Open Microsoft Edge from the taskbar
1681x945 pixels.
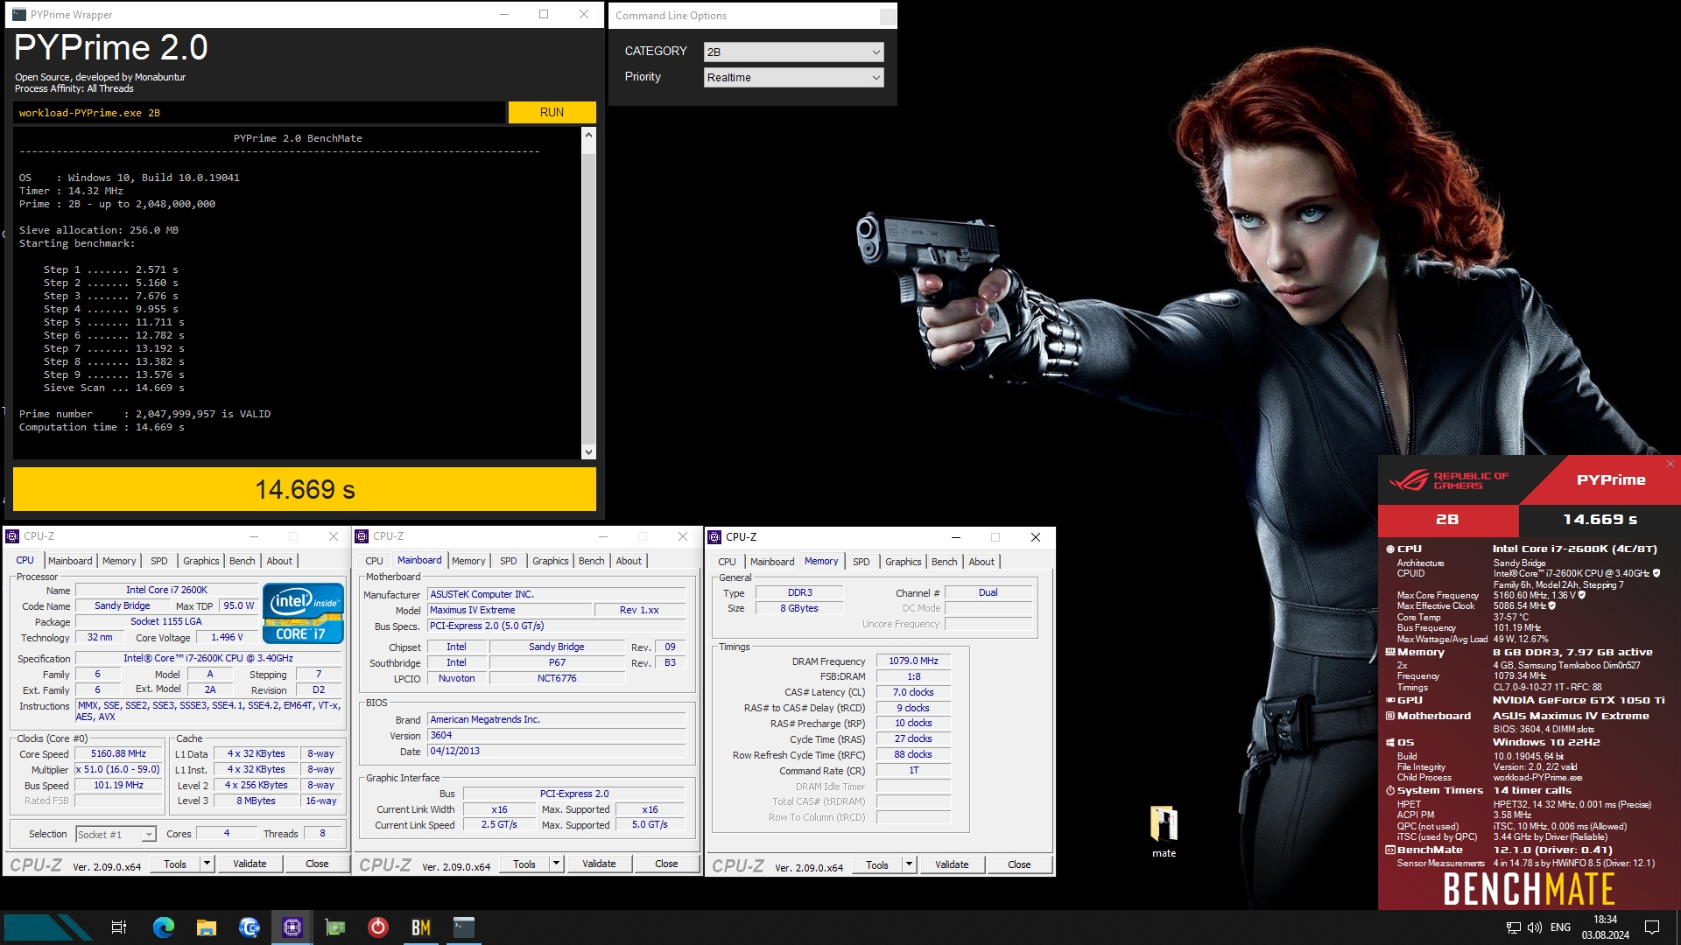[x=164, y=927]
